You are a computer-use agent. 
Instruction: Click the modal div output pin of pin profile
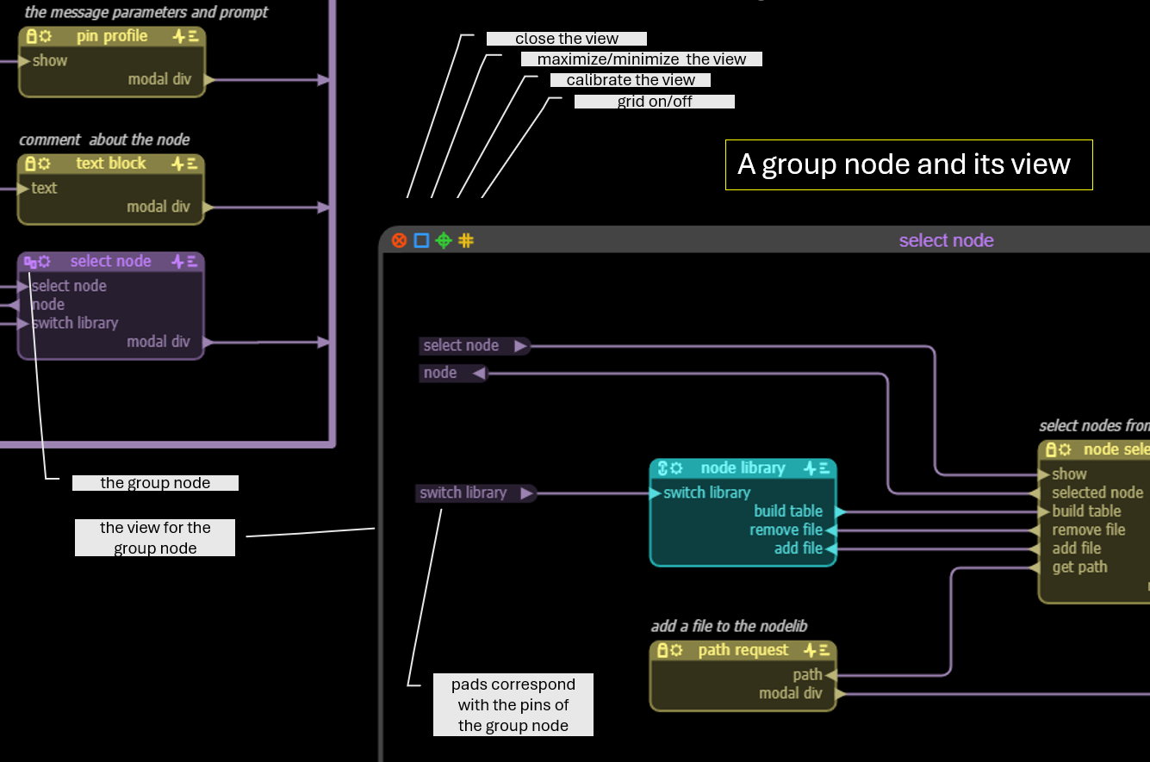pyautogui.click(x=209, y=80)
